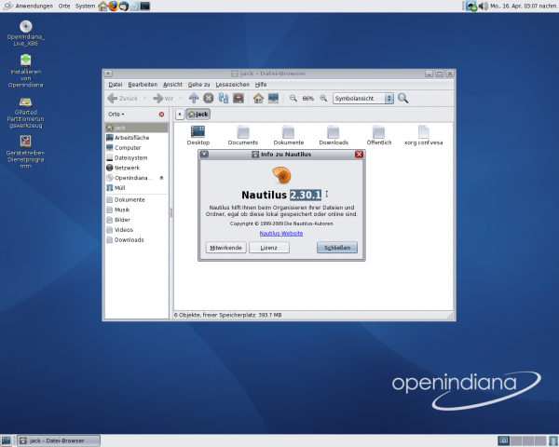This screenshot has height=447, width=559.
Task: Click the Vor forward arrow button
Action: [163, 99]
